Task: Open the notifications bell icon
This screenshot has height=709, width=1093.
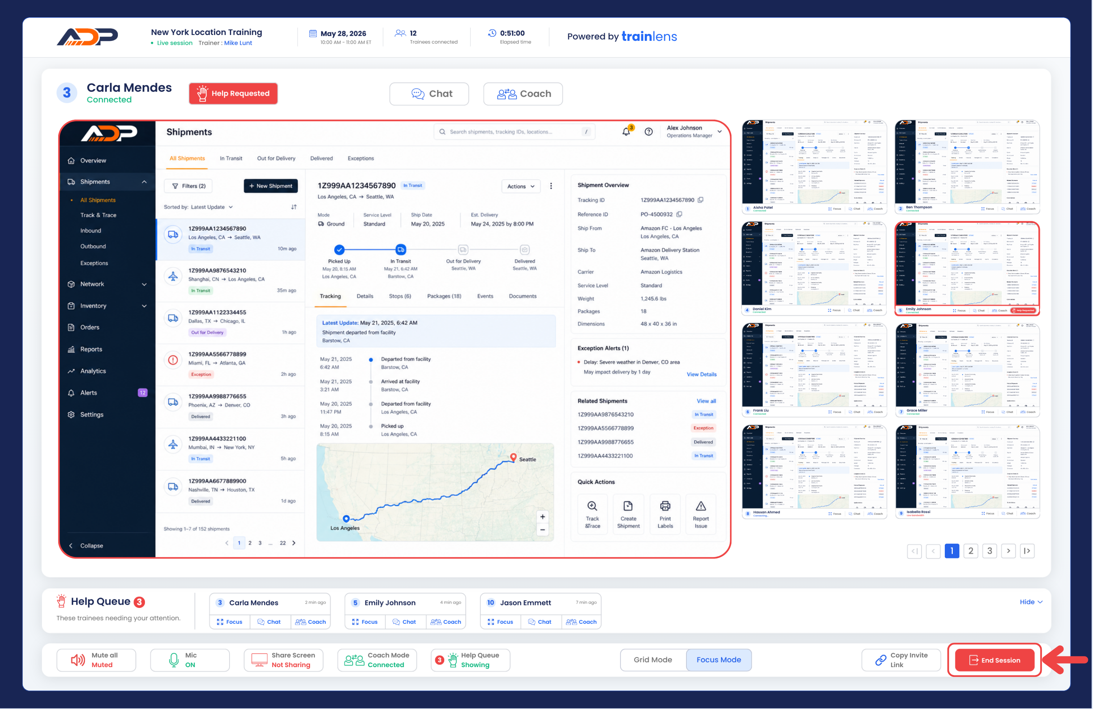Action: point(626,132)
